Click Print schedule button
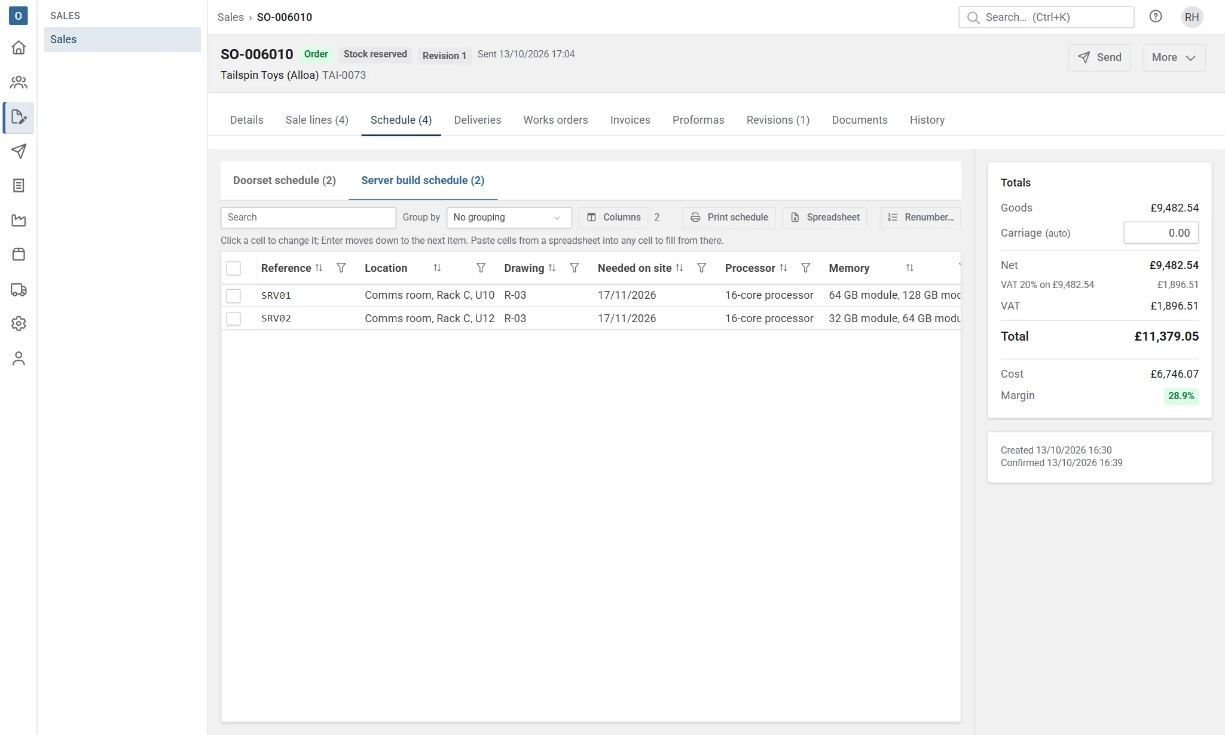Screen dimensions: 1225x735 pos(729,218)
